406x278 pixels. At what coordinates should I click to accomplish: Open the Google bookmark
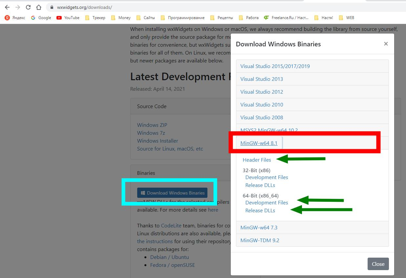pos(41,18)
